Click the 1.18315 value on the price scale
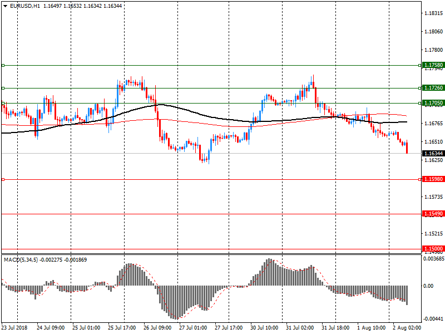 (433, 13)
